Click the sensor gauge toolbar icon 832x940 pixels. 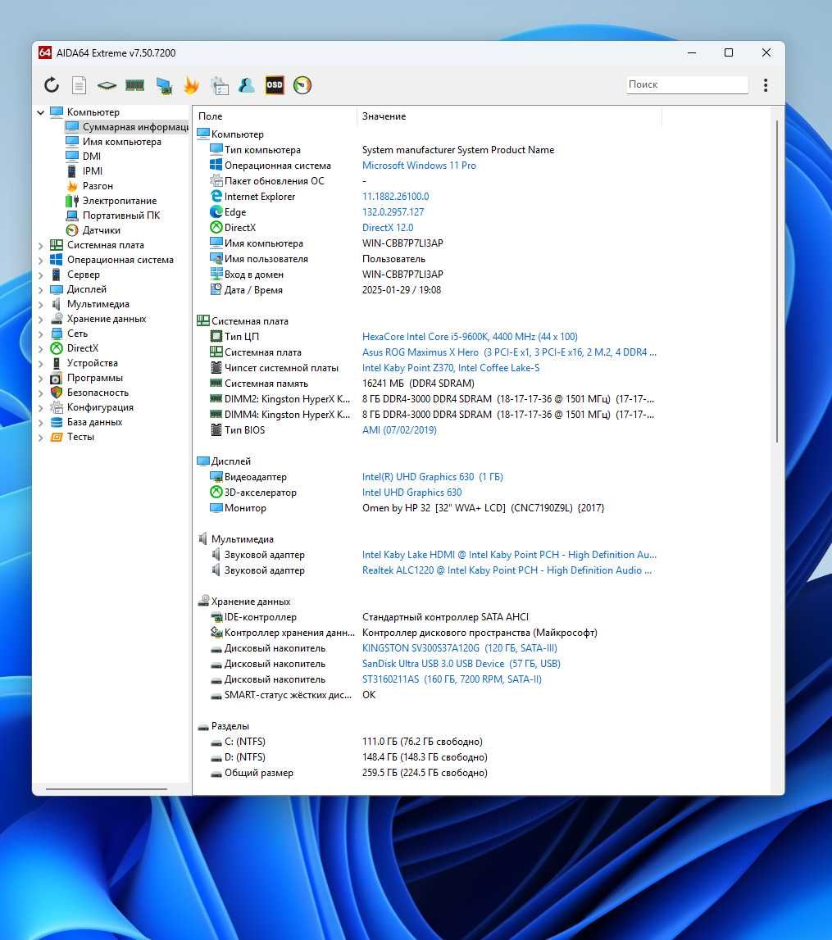tap(302, 85)
